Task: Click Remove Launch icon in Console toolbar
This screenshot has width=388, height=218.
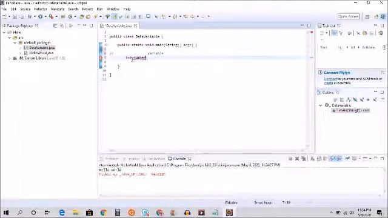Action: 297,159
